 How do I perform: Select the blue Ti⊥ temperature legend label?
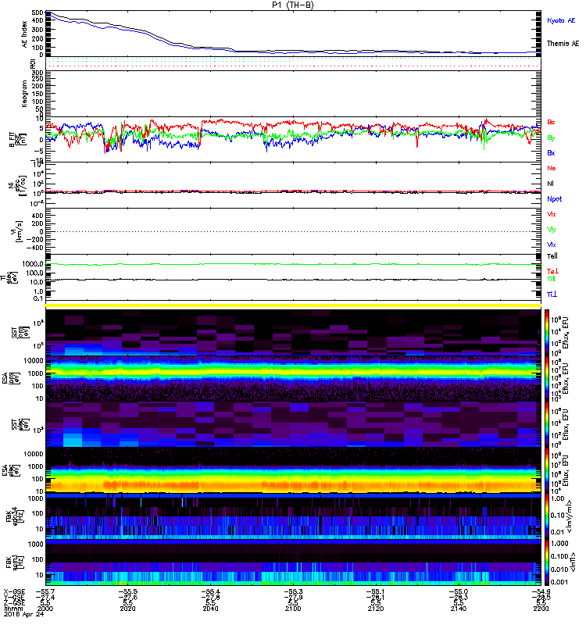tap(552, 295)
